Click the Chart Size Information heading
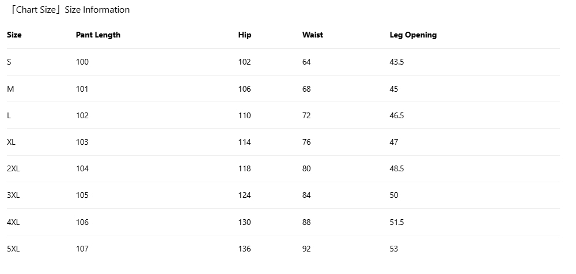 pos(70,10)
